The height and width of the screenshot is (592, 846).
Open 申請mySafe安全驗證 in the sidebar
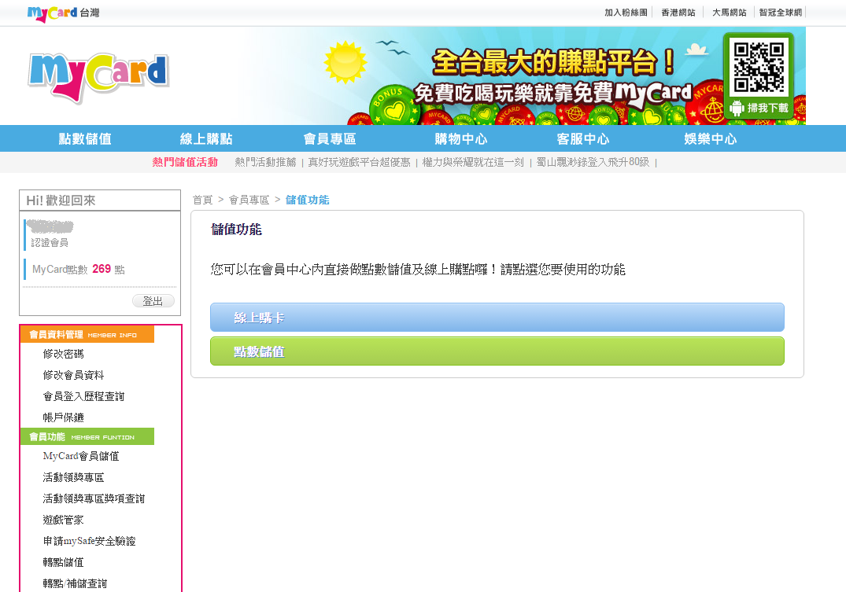(90, 542)
